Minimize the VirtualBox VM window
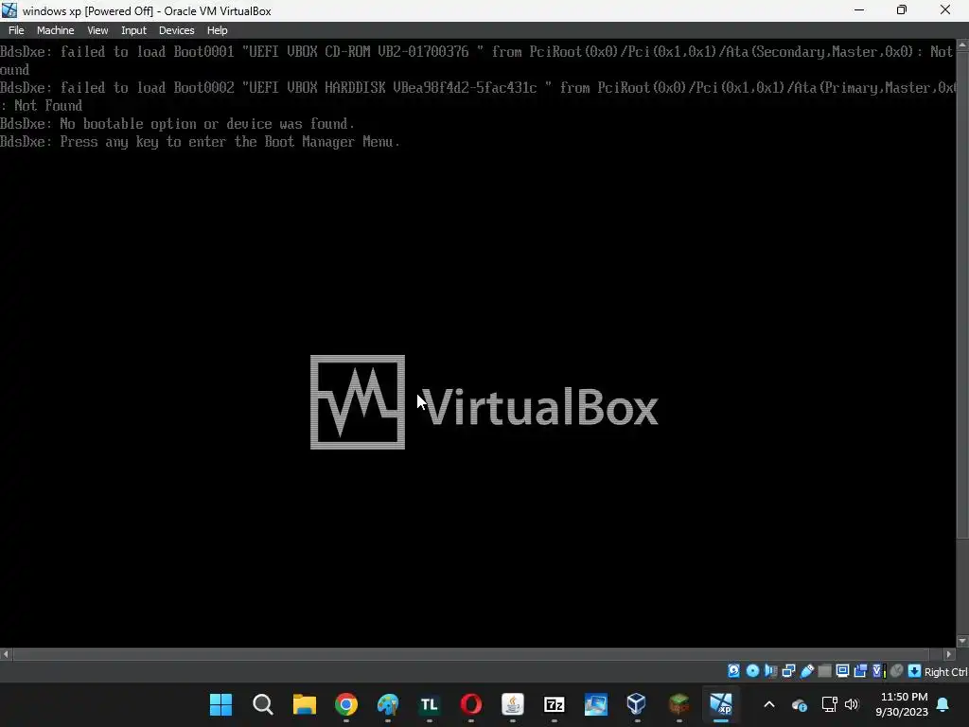The height and width of the screenshot is (727, 969). [859, 10]
